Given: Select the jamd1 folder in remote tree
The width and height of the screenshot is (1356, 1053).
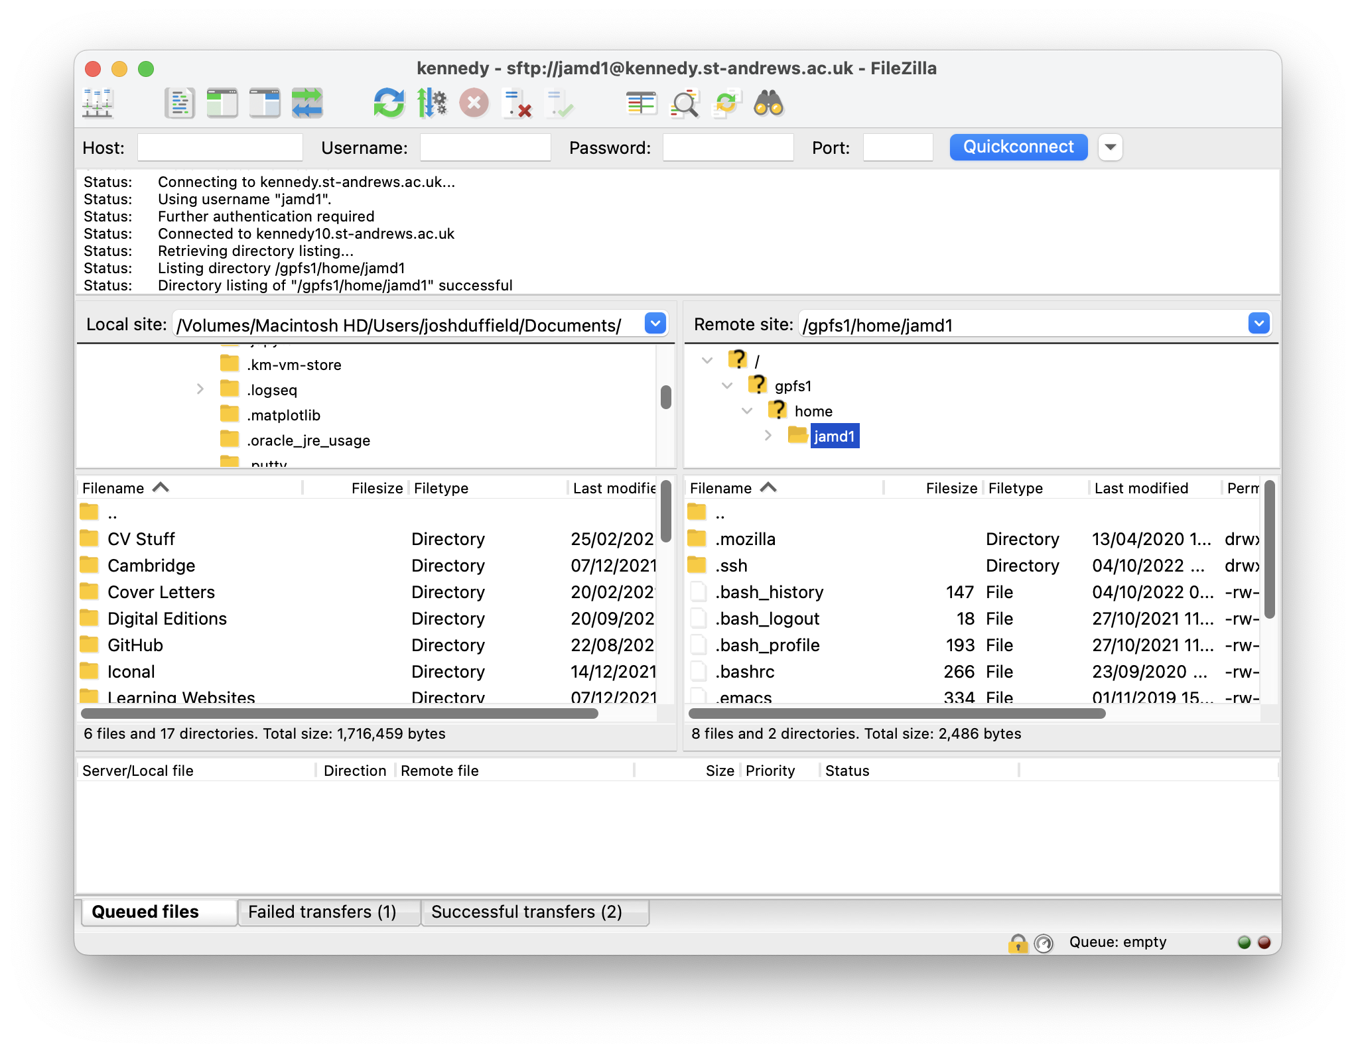Looking at the screenshot, I should [835, 436].
